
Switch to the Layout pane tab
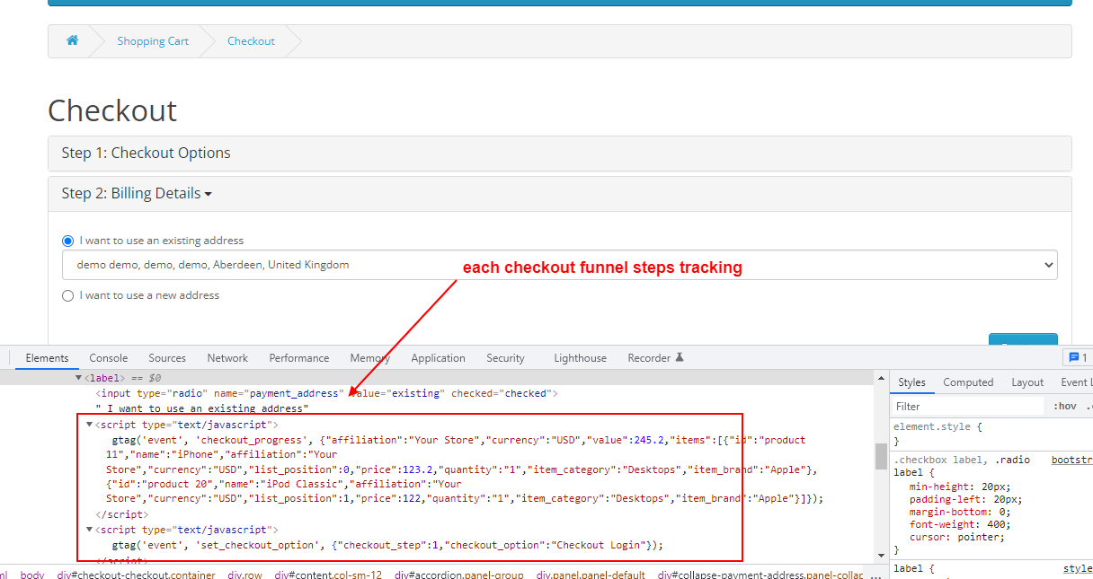pos(1027,382)
